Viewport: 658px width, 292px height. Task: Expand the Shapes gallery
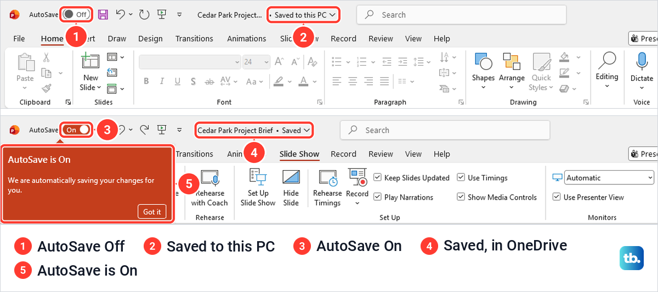[483, 87]
